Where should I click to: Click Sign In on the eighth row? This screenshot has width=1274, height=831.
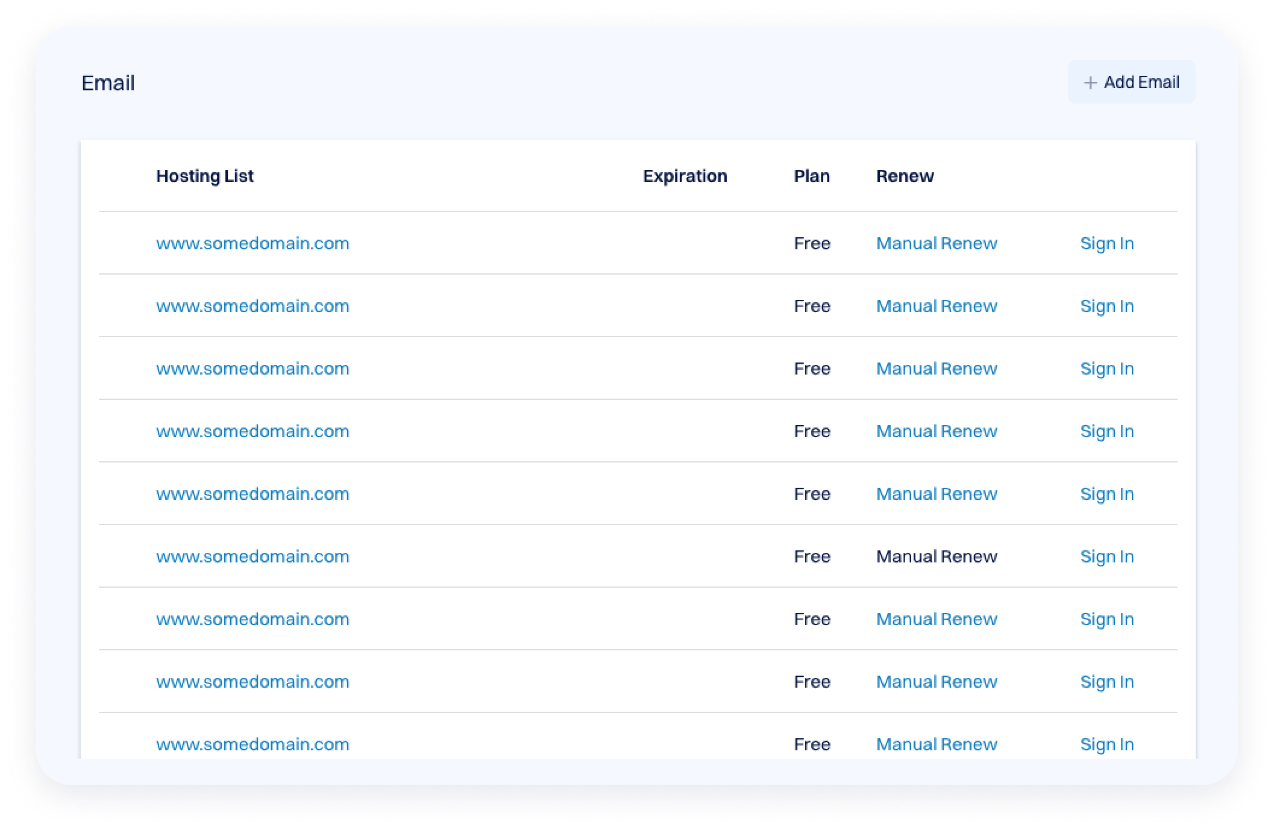1106,682
